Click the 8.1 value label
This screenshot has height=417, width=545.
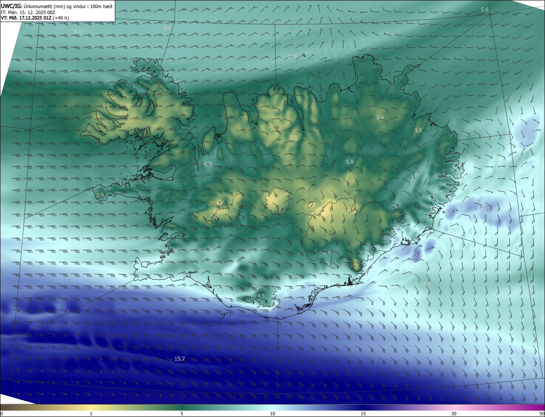coord(292,56)
